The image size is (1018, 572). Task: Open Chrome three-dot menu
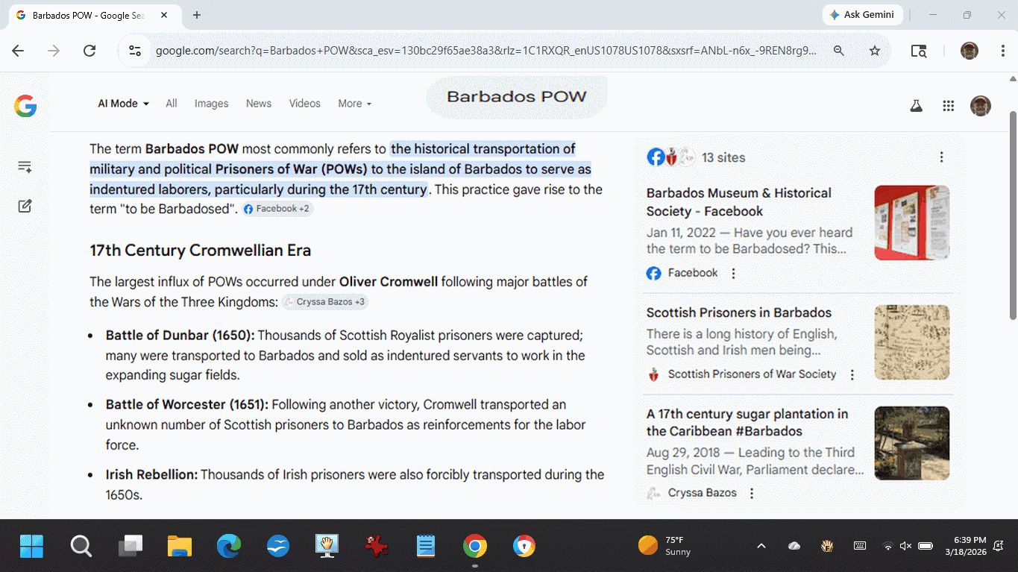point(1003,51)
